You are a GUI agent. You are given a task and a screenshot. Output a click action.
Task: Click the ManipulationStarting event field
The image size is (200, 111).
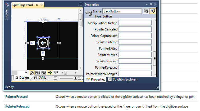click(135, 23)
